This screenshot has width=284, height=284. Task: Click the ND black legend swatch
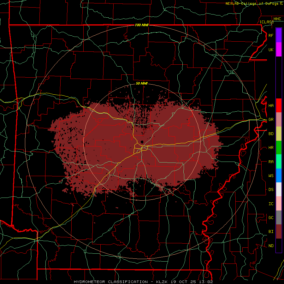tap(279, 246)
